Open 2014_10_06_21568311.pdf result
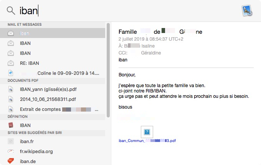The height and width of the screenshot is (165, 261). (48, 99)
